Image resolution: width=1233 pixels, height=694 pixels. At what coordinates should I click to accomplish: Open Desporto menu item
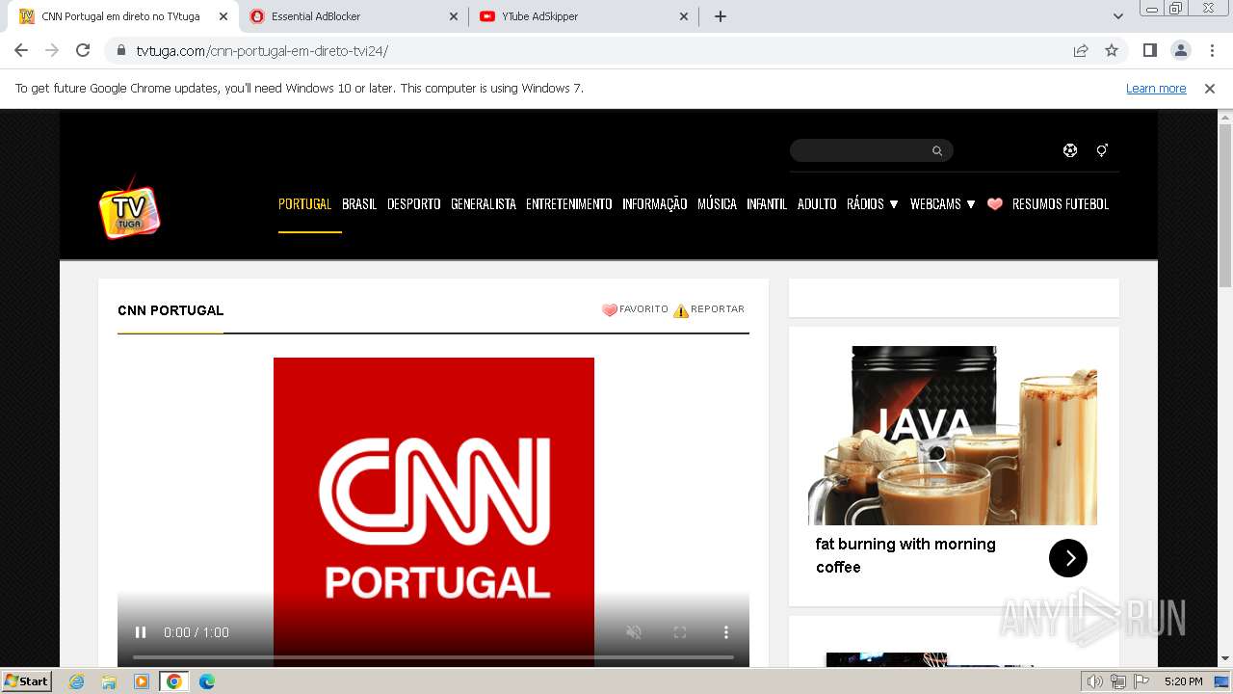pos(414,204)
